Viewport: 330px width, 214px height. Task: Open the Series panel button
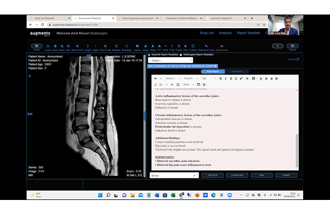(x=36, y=46)
